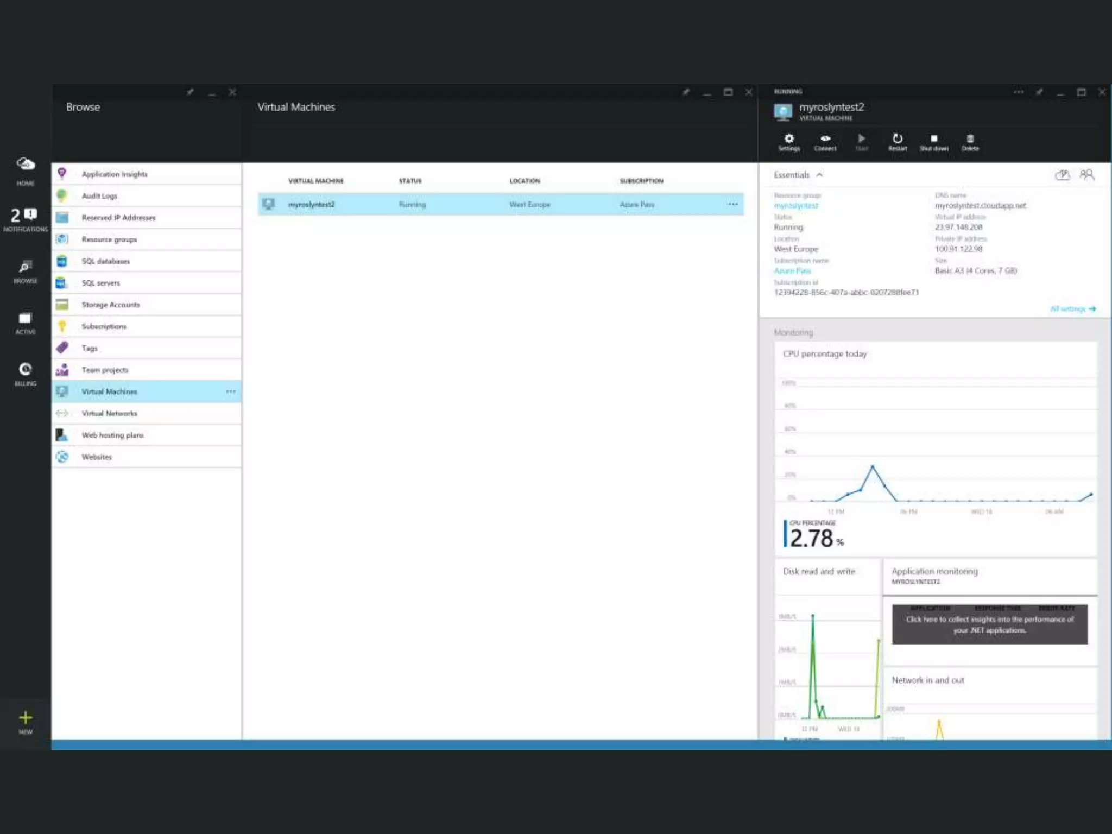Open Websites in Browse list

(x=147, y=457)
